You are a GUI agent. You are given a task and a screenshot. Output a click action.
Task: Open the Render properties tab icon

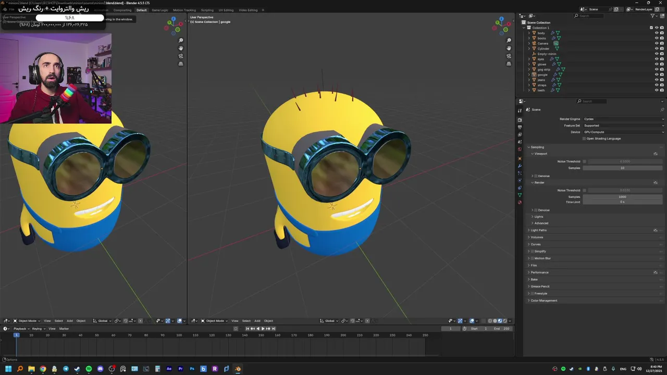click(520, 120)
